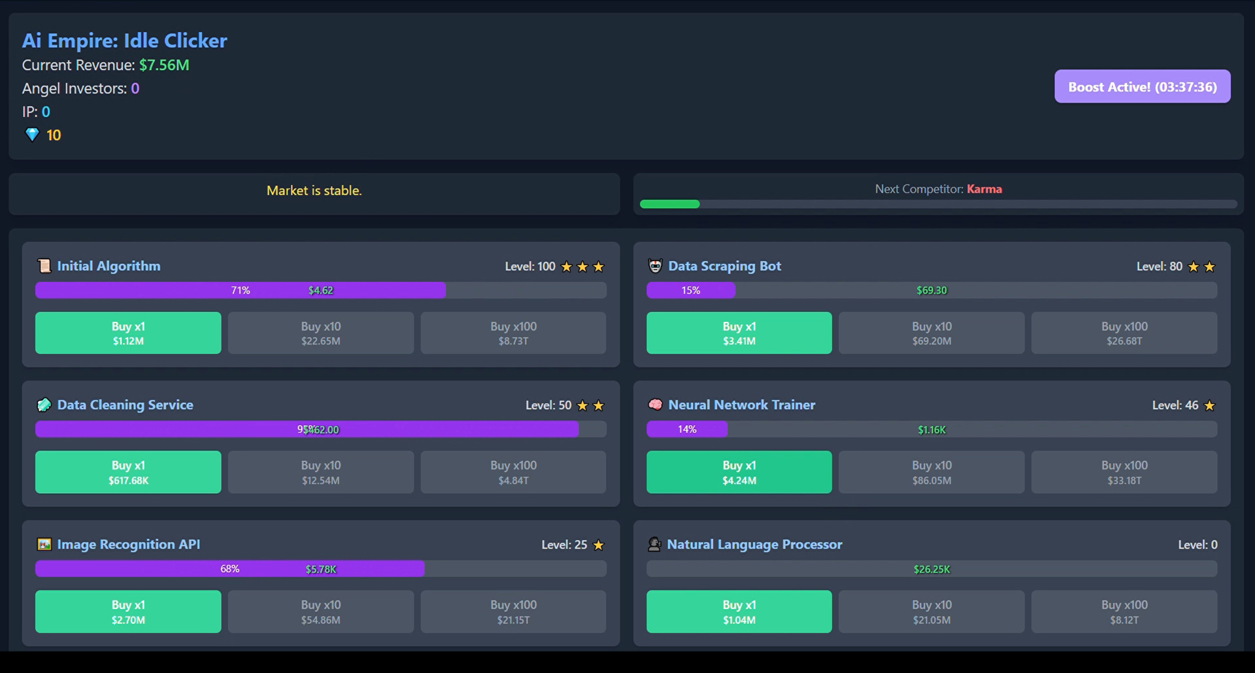The height and width of the screenshot is (673, 1255).
Task: Buy x100 Image Recognition API for $21.15T
Action: click(512, 612)
